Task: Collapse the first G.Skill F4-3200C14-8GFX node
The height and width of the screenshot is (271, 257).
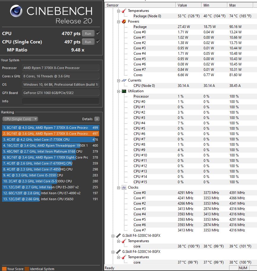Action: point(113,236)
